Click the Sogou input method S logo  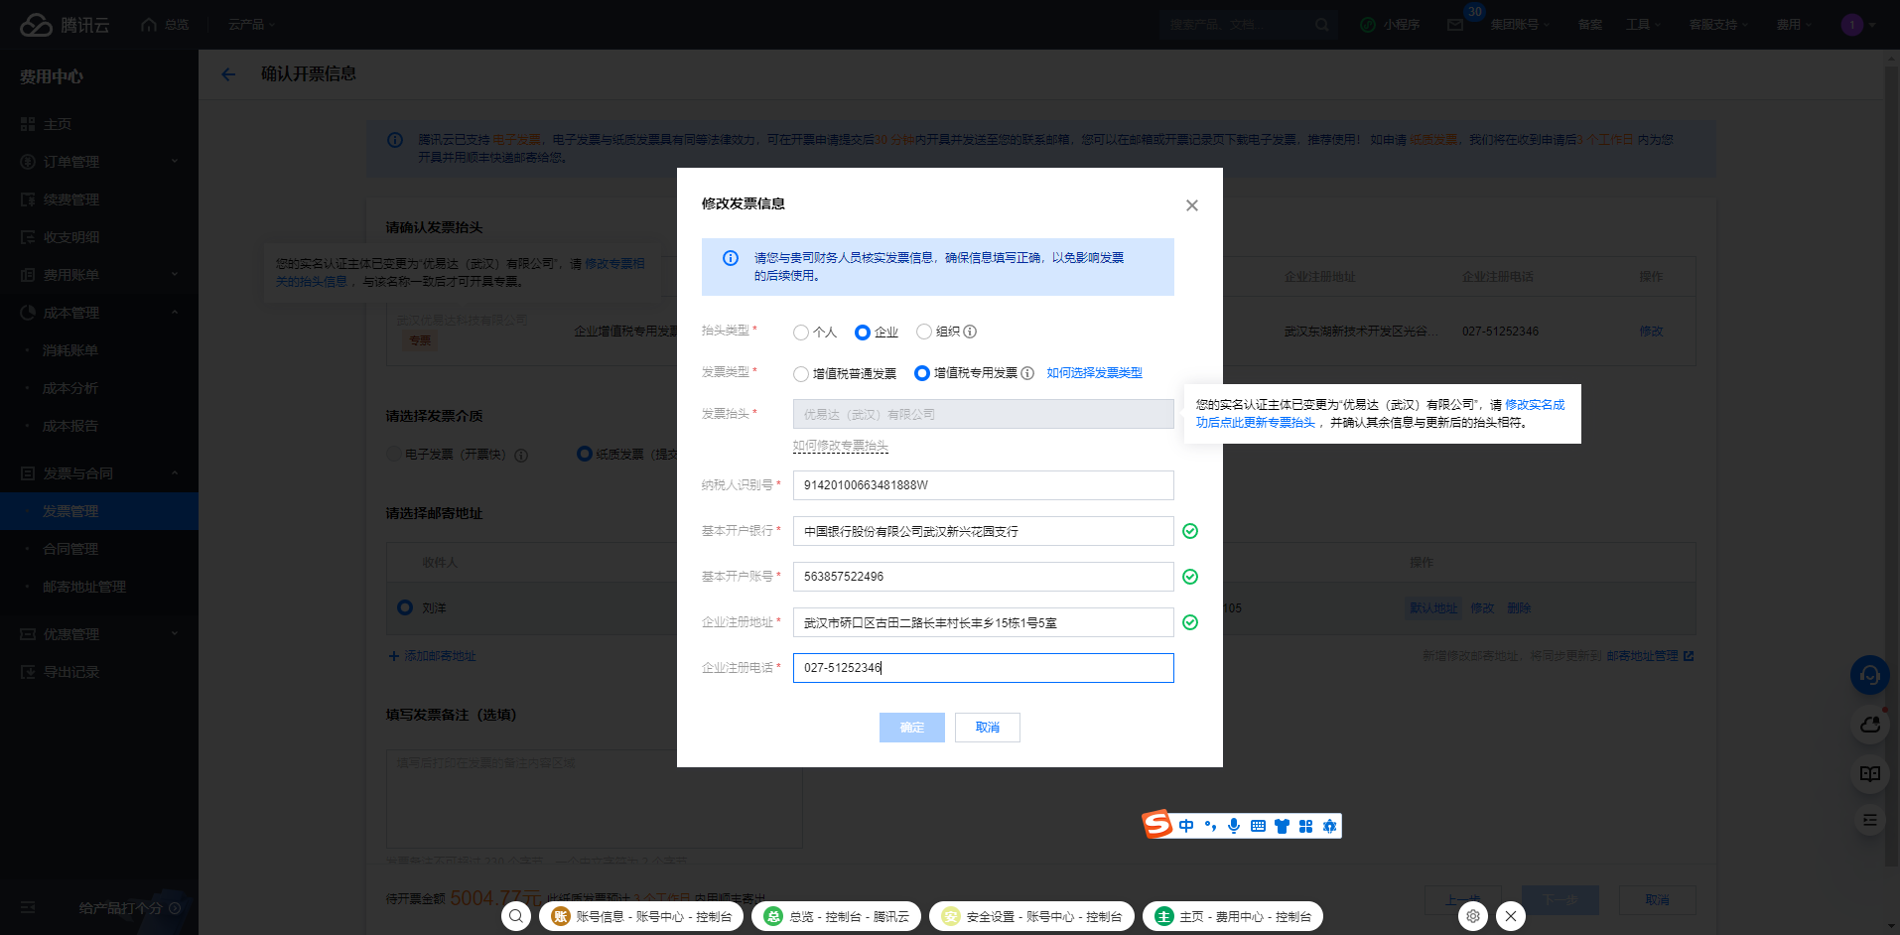[x=1157, y=825]
